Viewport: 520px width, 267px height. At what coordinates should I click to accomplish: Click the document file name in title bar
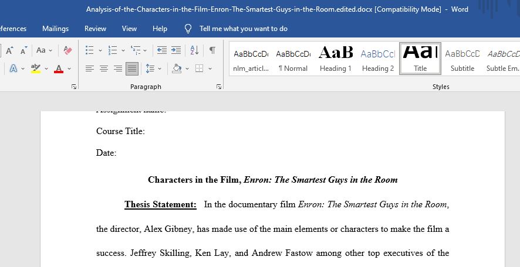229,9
